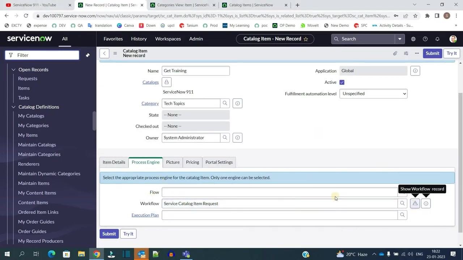Open Chrome tab search chevron
The height and width of the screenshot is (260, 463).
(x=415, y=5)
